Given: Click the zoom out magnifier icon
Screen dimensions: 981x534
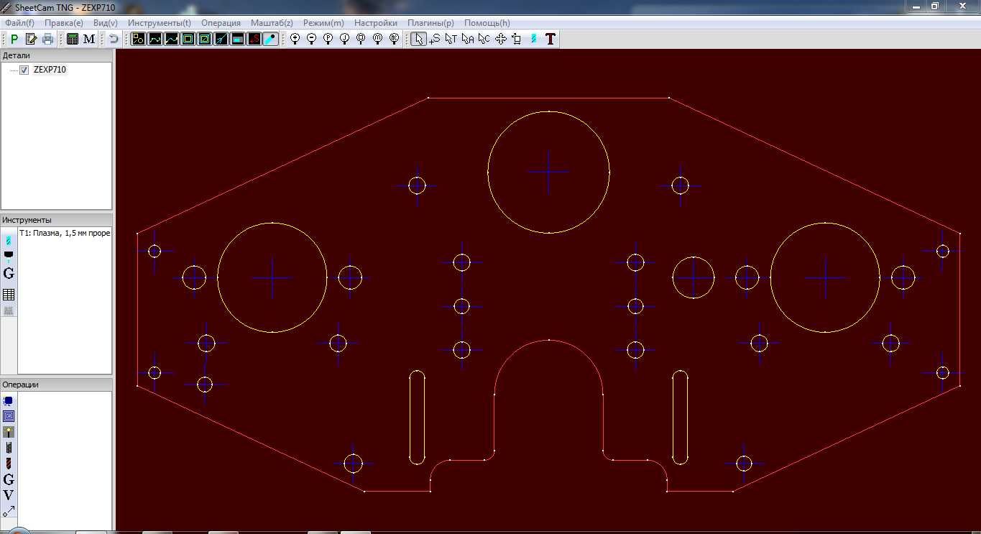Looking at the screenshot, I should tap(311, 39).
